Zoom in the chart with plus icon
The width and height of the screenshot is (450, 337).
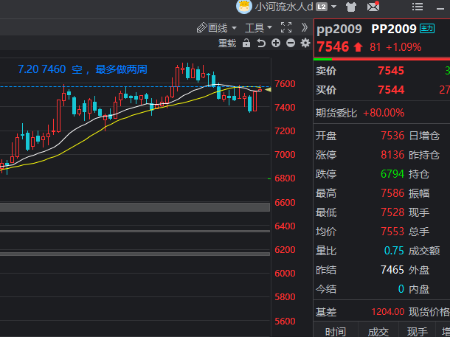tap(276, 43)
